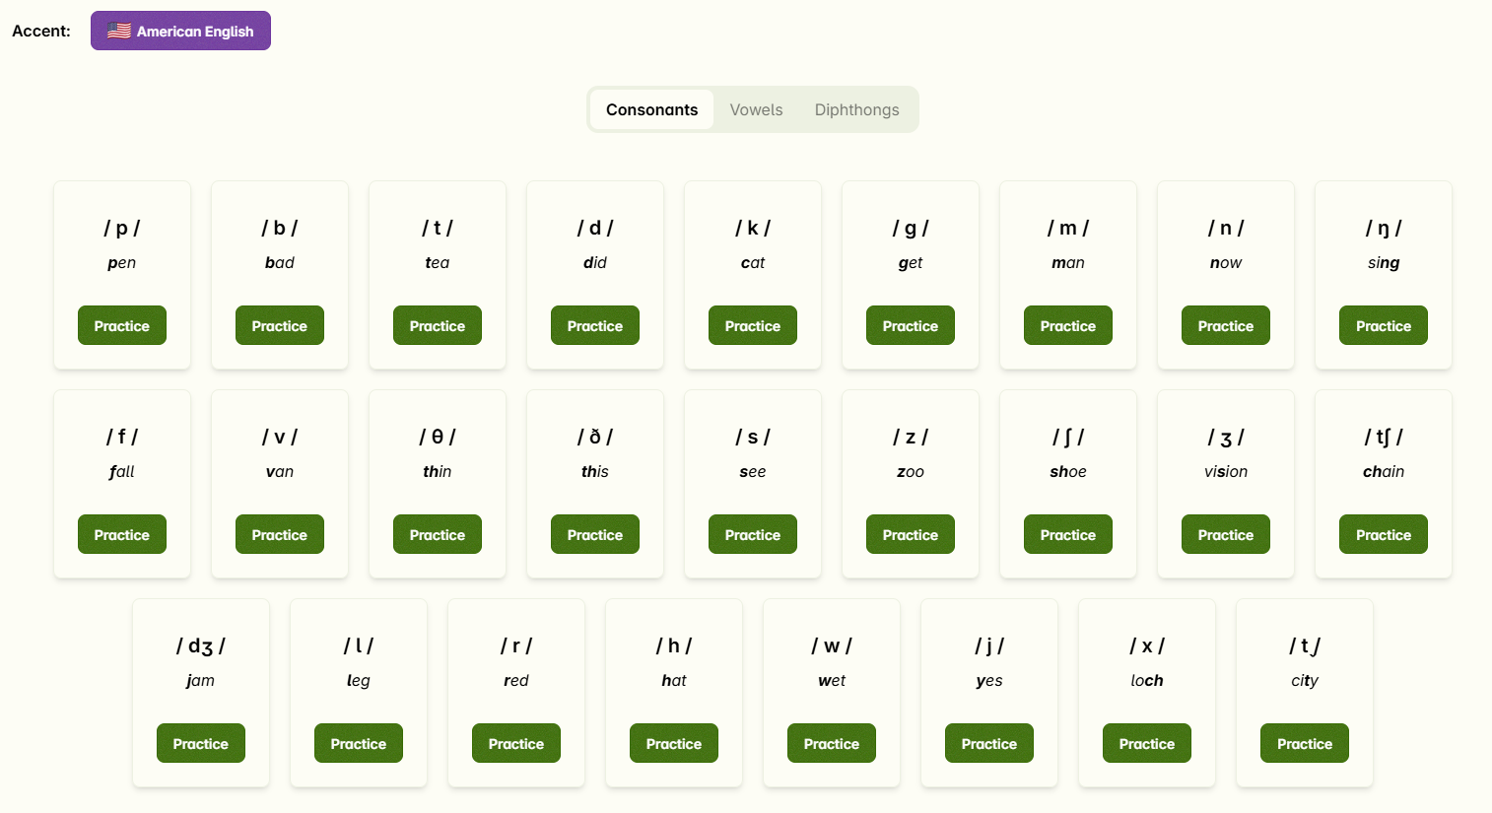Practice the /ŋ/ sound in sing
Viewport: 1492px width, 813px height.
coord(1384,325)
